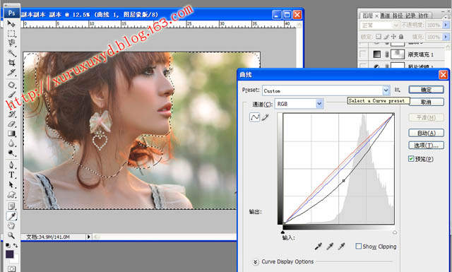Click the foreground color swatch
Viewport: 452px width, 272px height.
tap(9, 254)
